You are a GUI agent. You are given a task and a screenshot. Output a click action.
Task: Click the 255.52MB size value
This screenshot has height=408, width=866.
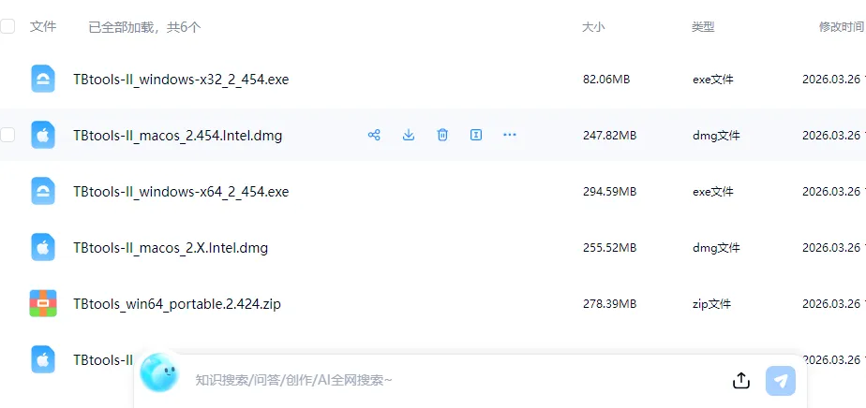click(x=610, y=248)
